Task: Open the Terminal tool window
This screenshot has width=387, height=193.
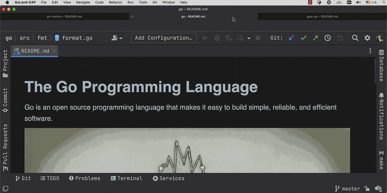Action: pos(126,178)
